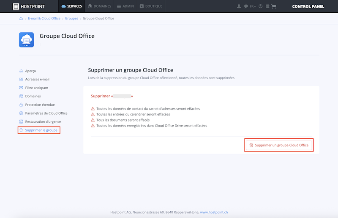The image size is (338, 218).
Task: Open Groupes breadcrumb link
Action: click(71, 18)
